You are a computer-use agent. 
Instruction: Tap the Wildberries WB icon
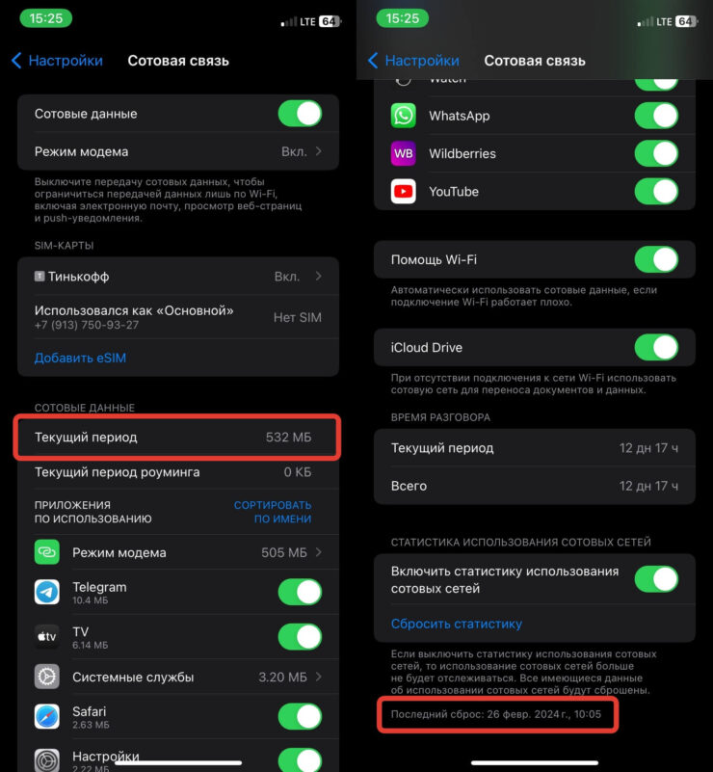point(403,153)
